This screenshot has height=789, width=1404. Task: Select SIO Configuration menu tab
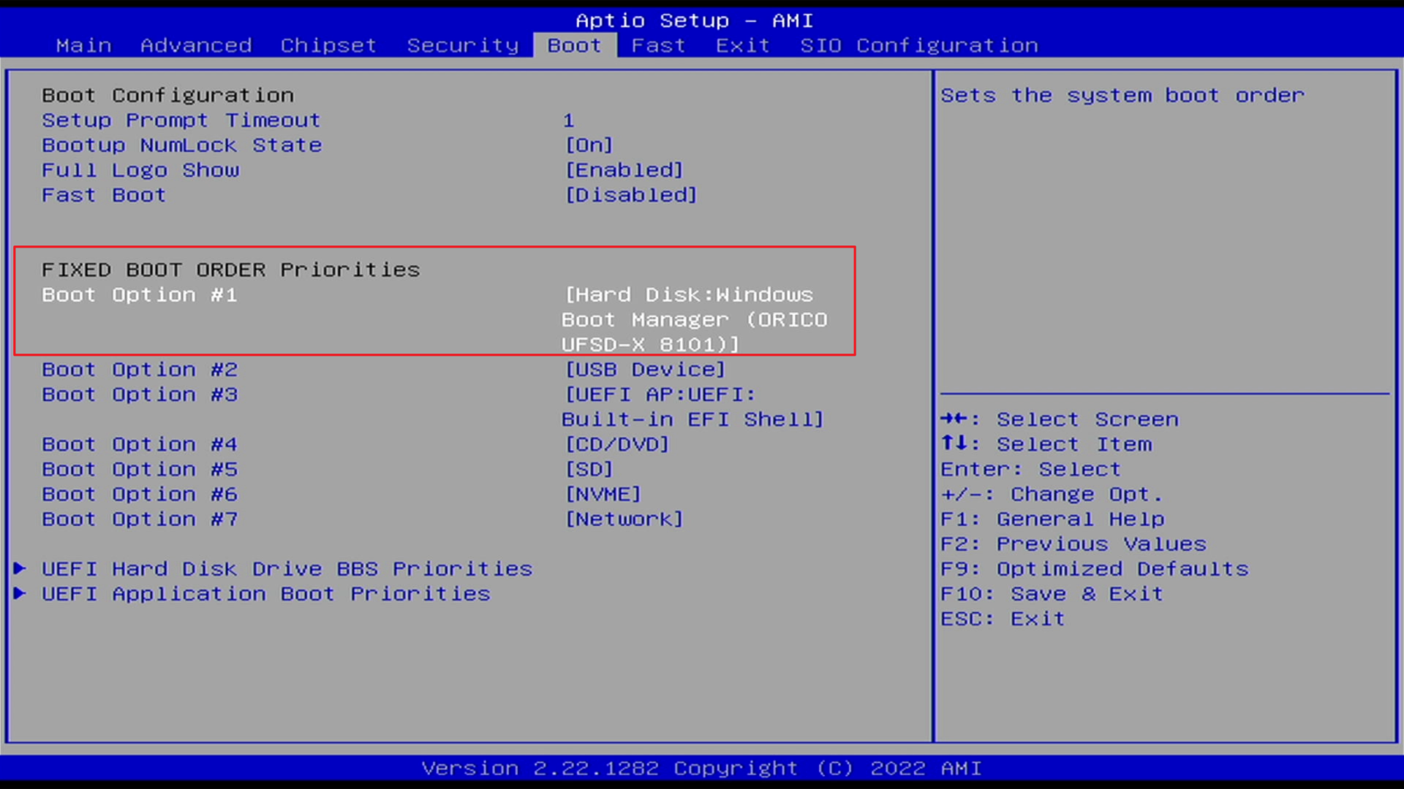pos(918,45)
